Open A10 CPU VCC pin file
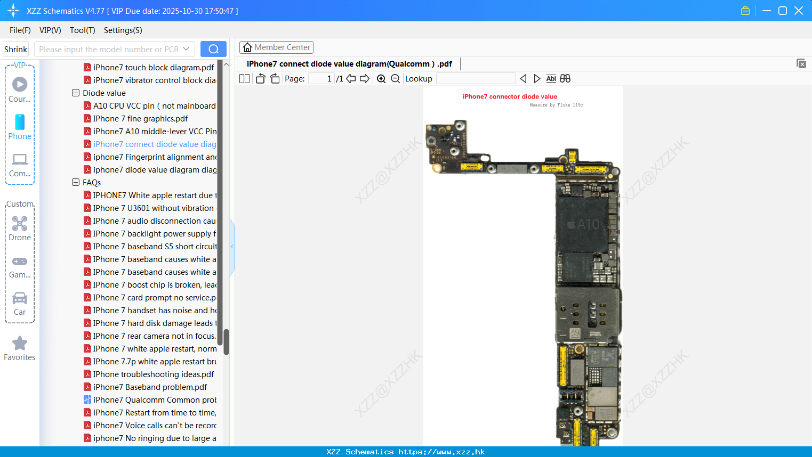Image resolution: width=812 pixels, height=457 pixels. coord(150,105)
